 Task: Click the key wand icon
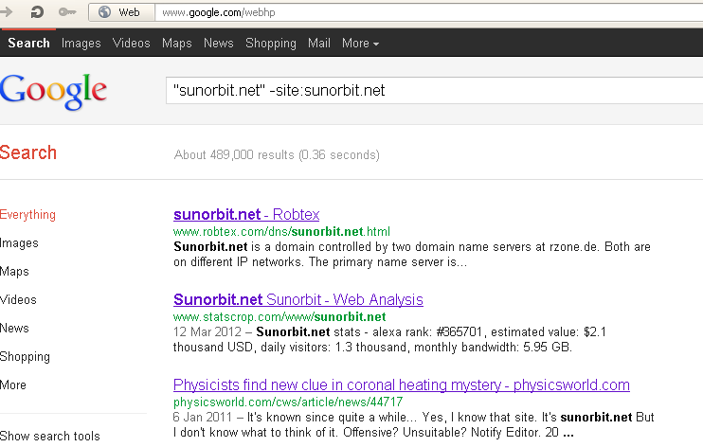tap(67, 12)
